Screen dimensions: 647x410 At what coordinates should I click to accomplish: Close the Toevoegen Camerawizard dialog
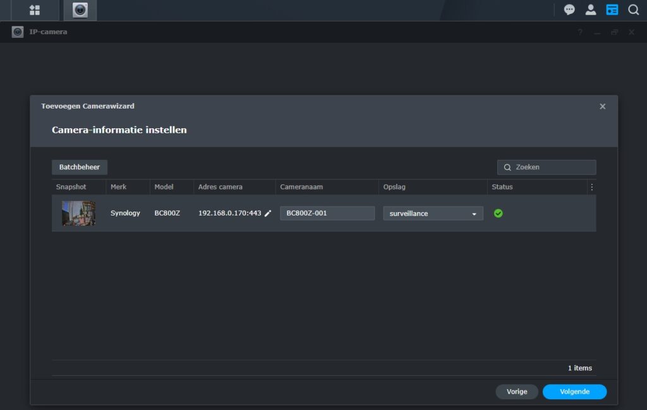coord(602,107)
